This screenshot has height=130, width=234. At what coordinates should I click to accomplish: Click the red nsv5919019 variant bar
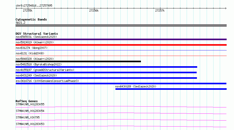coord(121,45)
